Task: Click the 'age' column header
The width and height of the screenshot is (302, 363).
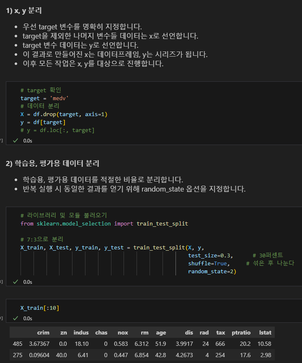Action: click(x=161, y=333)
